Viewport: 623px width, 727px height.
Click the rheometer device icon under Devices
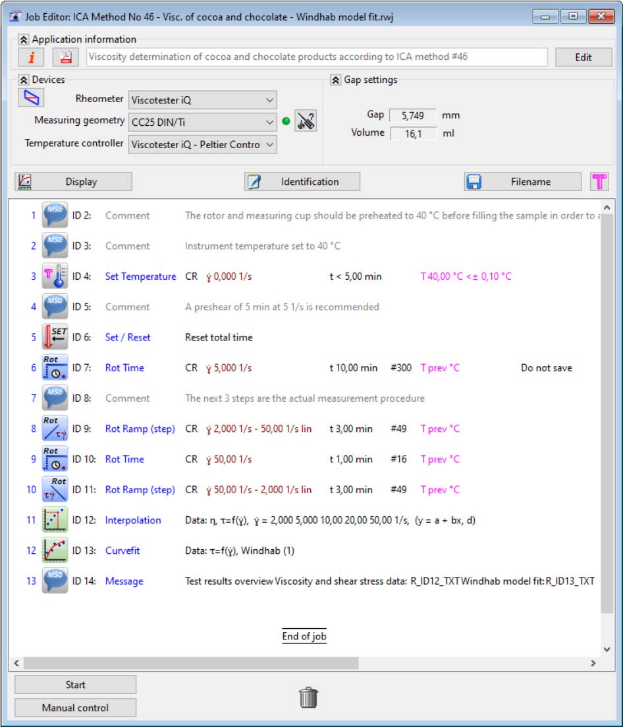pos(31,99)
